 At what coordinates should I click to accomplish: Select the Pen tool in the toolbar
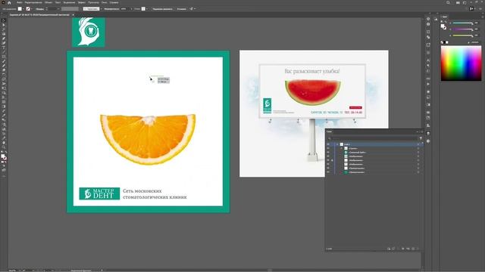4,39
